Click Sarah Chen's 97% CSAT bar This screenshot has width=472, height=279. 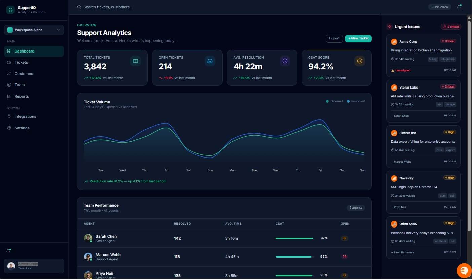[295, 238]
